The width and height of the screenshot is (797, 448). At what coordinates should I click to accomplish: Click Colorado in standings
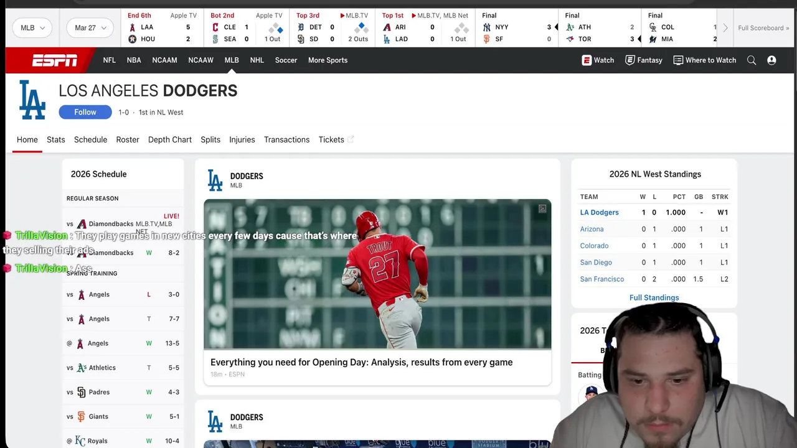click(595, 246)
